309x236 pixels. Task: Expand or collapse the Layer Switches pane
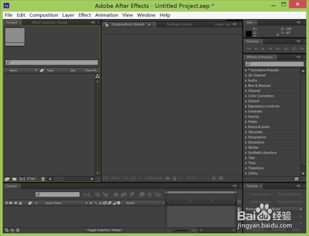(7, 230)
